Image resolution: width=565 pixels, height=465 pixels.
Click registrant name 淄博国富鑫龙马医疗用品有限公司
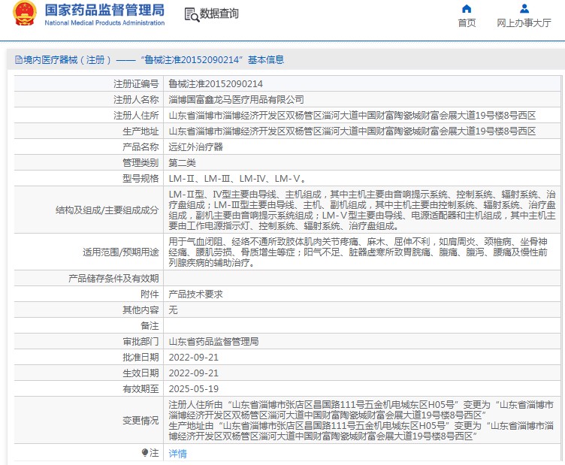tap(237, 100)
